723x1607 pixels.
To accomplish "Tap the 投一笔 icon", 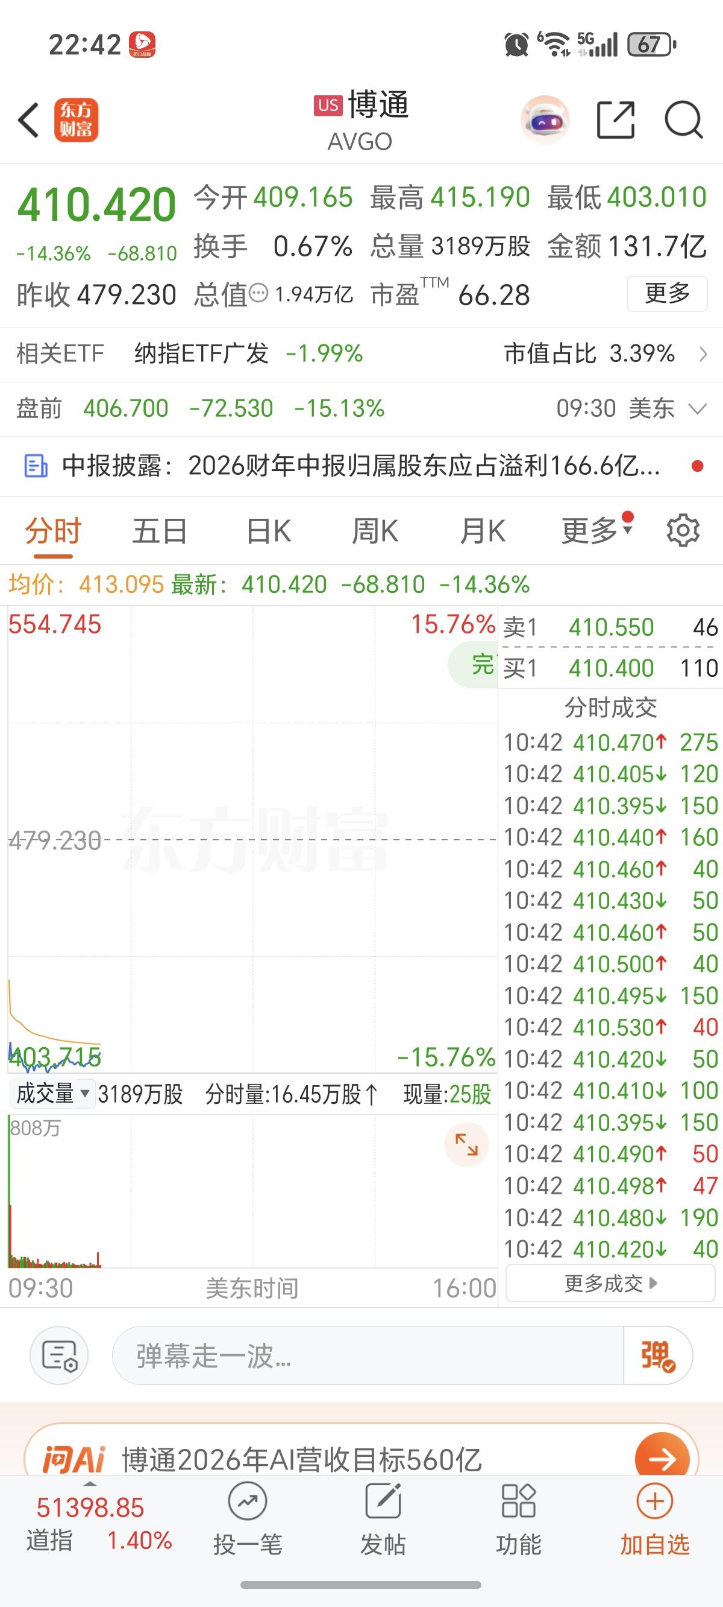I will (x=248, y=1501).
